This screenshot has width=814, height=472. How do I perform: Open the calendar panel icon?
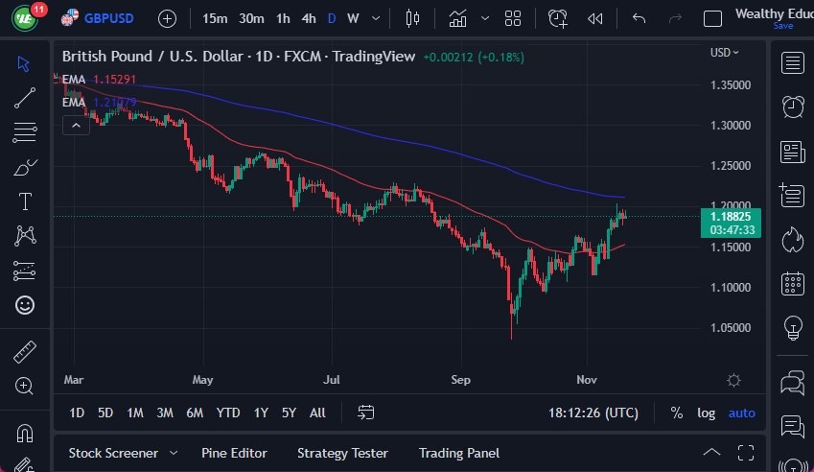[792, 283]
